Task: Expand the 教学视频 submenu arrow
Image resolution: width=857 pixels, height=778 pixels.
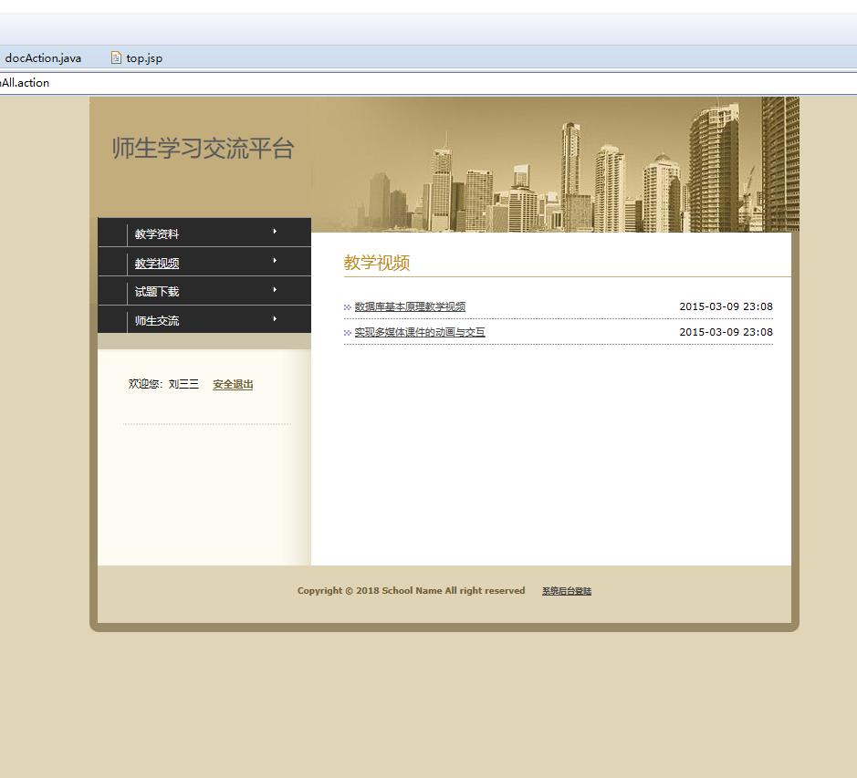Action: click(x=274, y=262)
